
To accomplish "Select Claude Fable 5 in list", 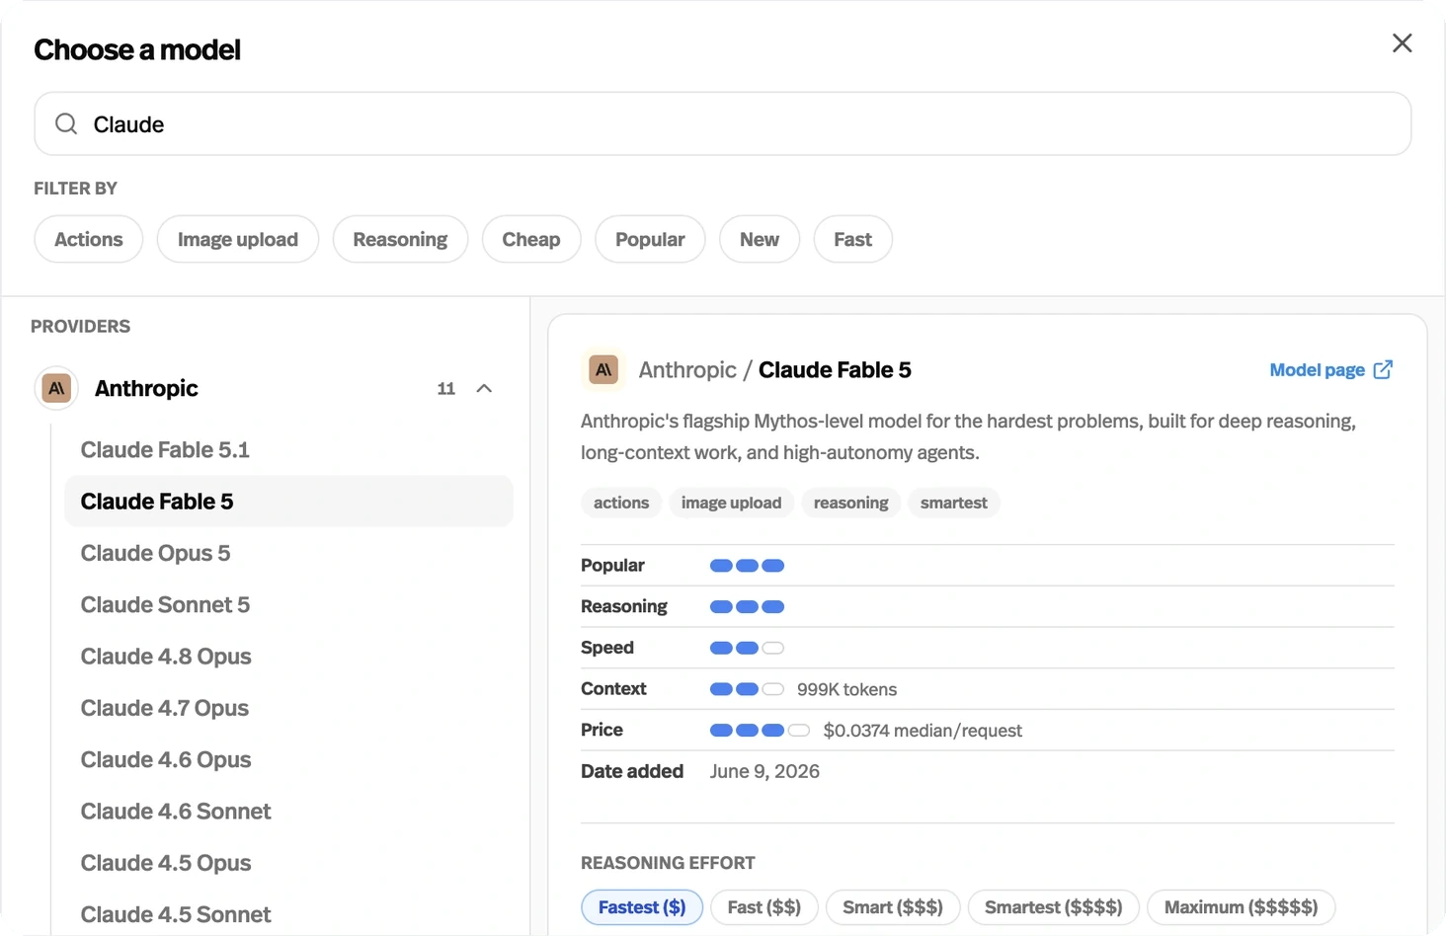I will point(288,501).
